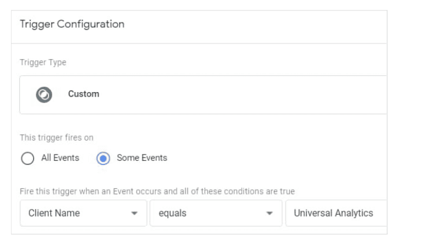Screen dimensions: 437x235
Task: Click the Trigger Type label
Action: pos(43,63)
